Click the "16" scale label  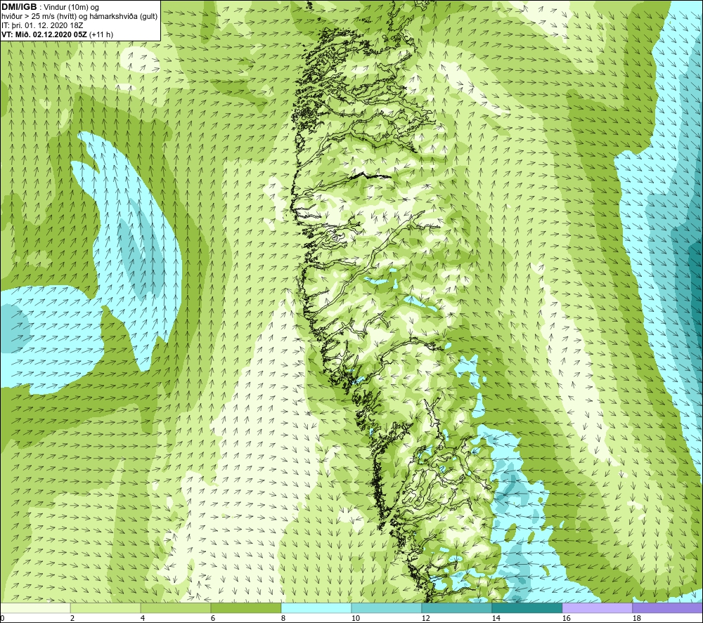click(566, 619)
